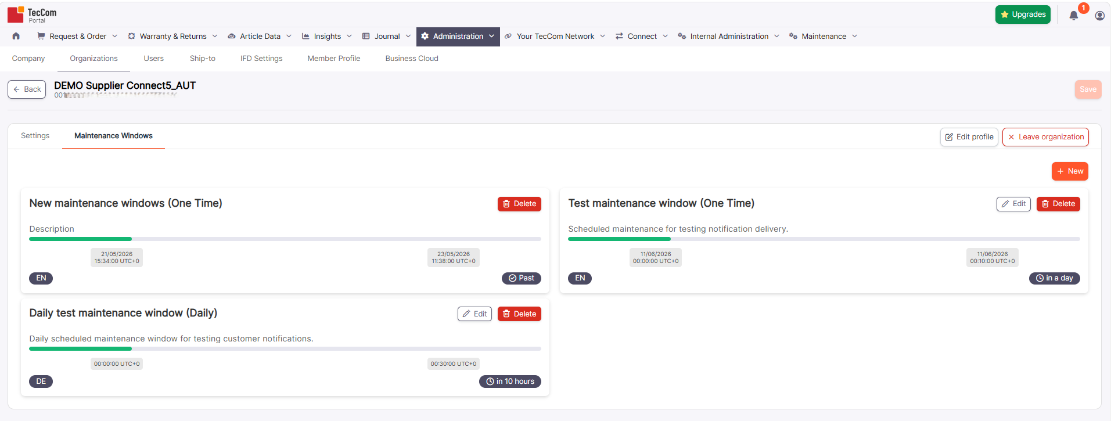Image resolution: width=1111 pixels, height=421 pixels.
Task: Click the 11/06/2026 00:10:00 UTC+0 end label
Action: (993, 258)
